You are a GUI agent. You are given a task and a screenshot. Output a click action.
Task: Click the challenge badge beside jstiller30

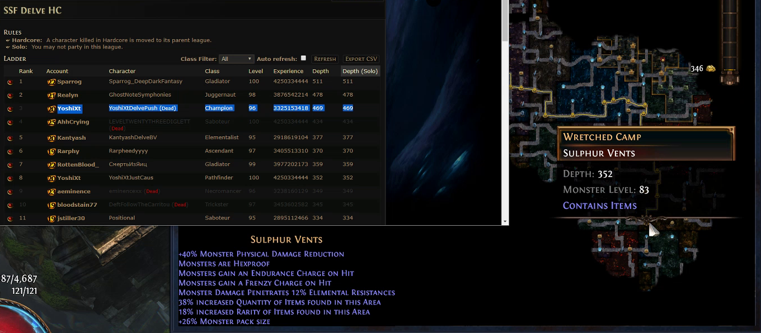[51, 218]
